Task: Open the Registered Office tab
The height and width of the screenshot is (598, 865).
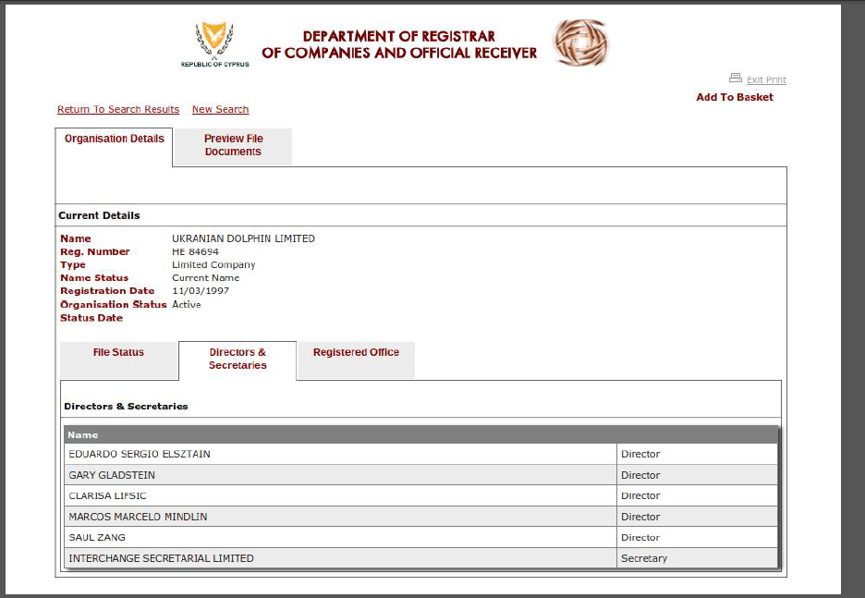Action: 356,353
